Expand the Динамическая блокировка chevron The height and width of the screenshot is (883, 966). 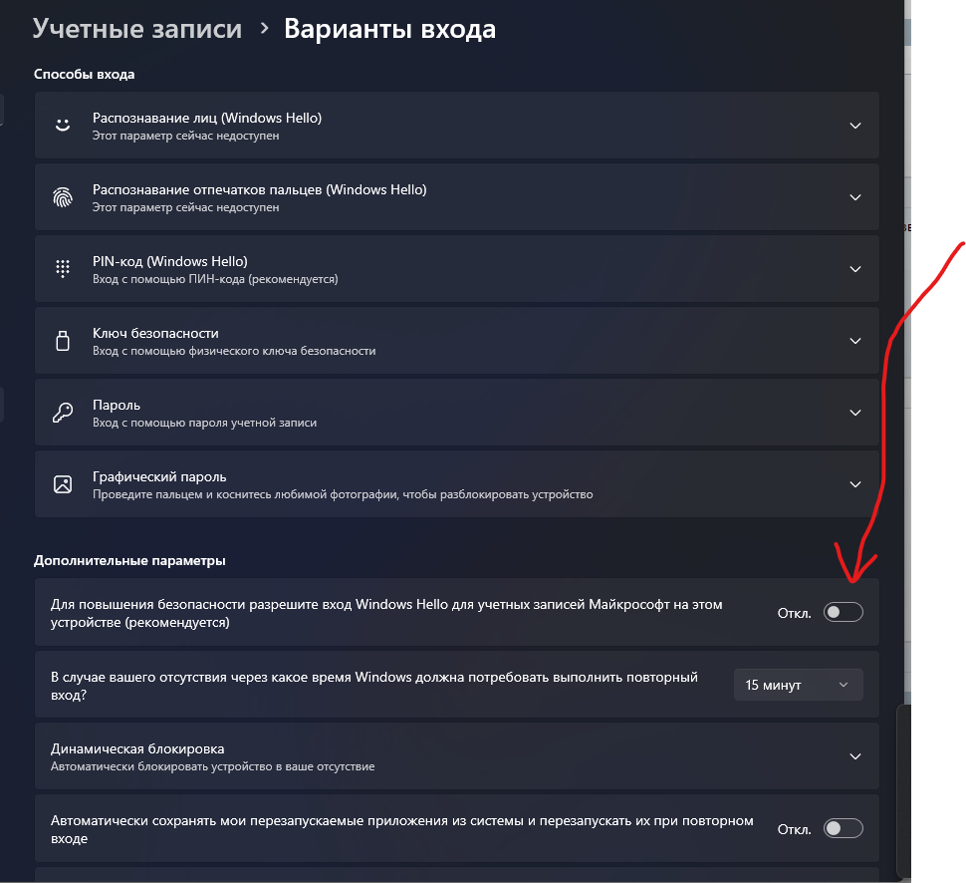coord(855,756)
